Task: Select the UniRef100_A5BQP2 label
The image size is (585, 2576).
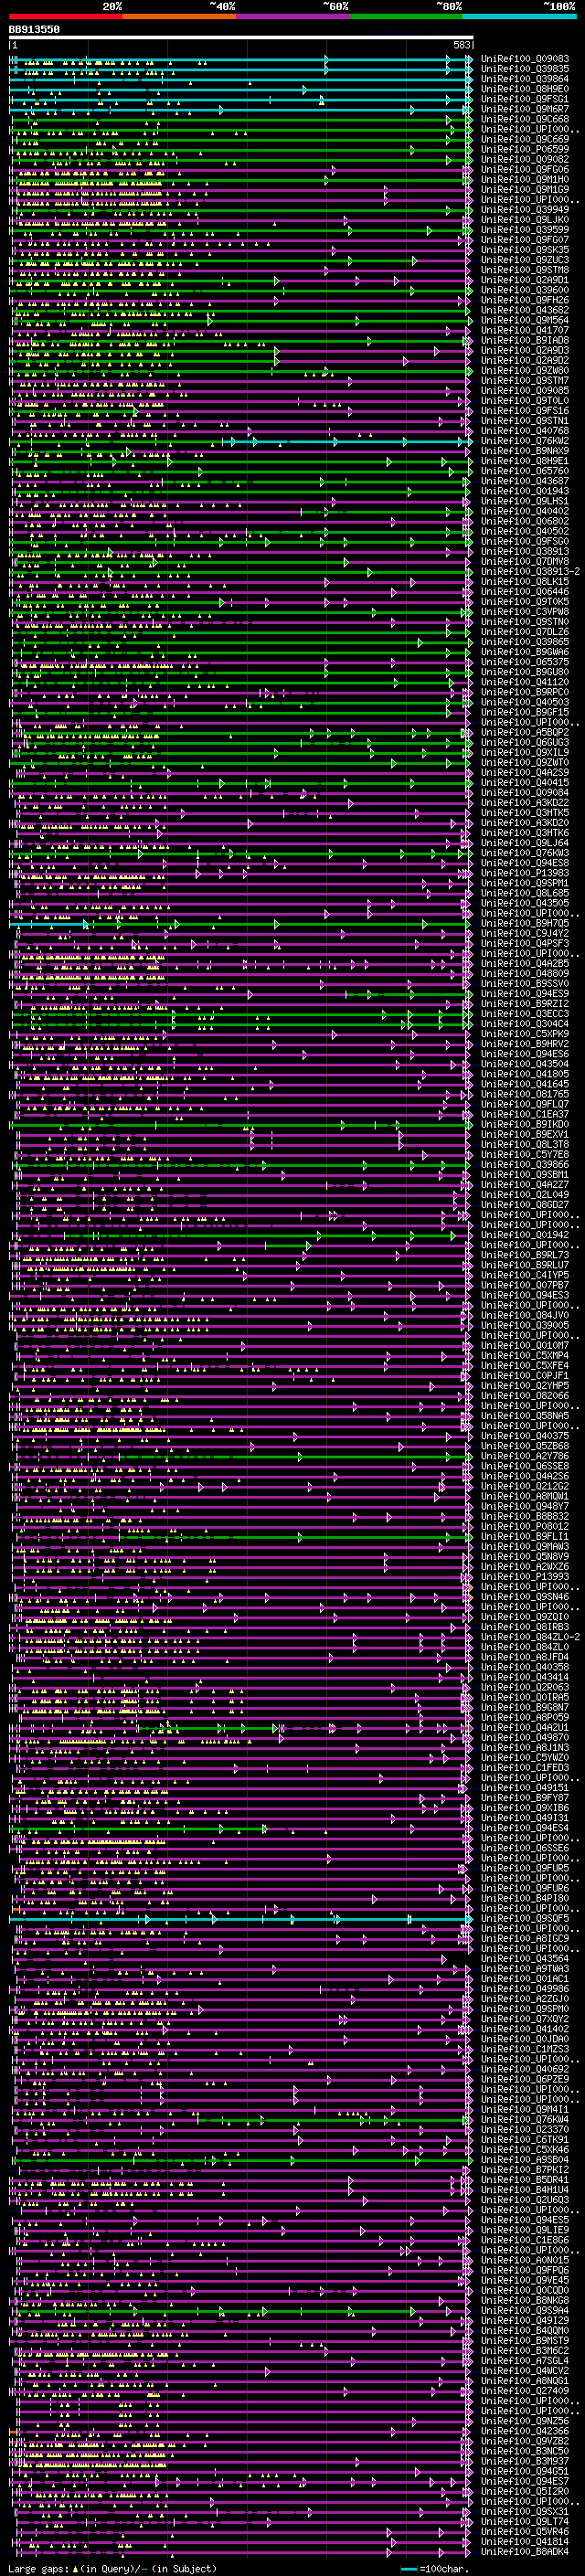Action: tap(525, 732)
